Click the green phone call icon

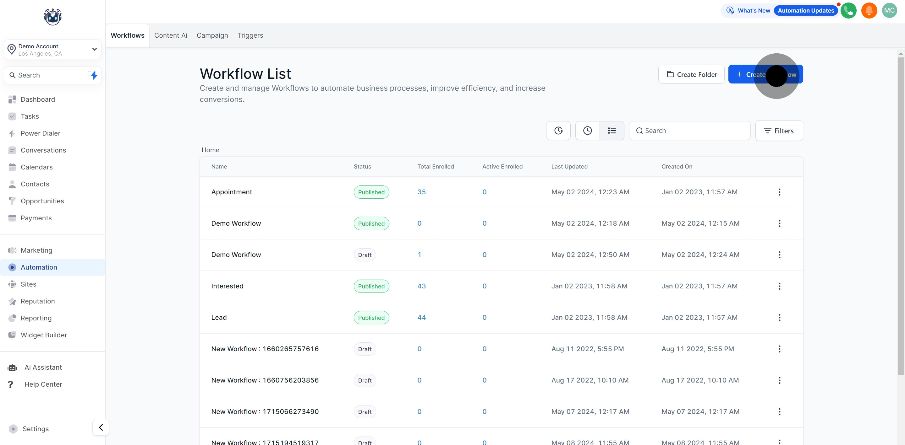[849, 11]
